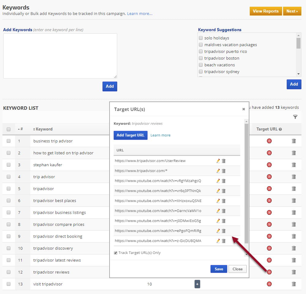
Task: Check the solo holidays suggestion box
Action: point(201,38)
